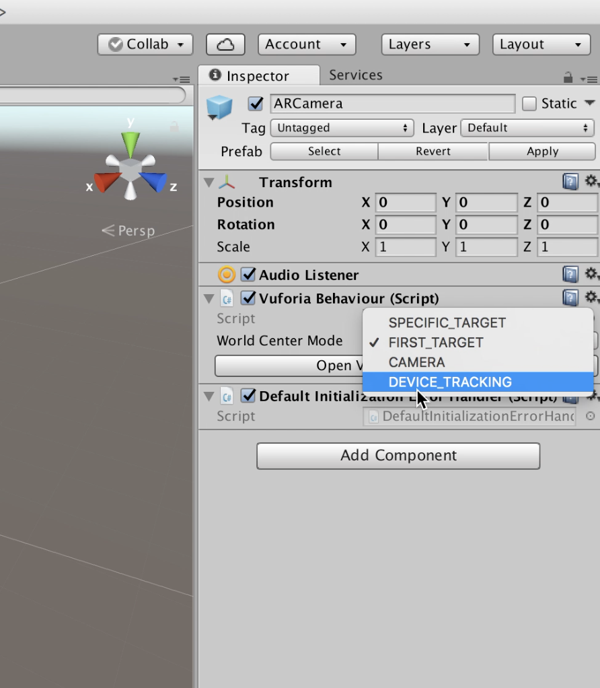This screenshot has width=600, height=688.
Task: Open the Transform help icon
Action: 570,182
